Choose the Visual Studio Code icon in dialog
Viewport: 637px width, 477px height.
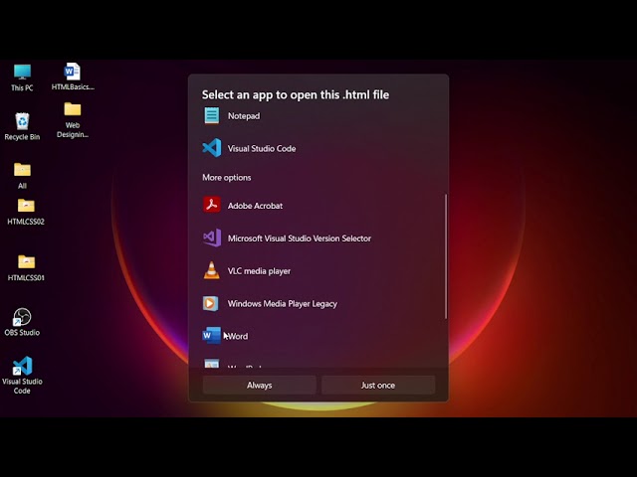click(212, 148)
